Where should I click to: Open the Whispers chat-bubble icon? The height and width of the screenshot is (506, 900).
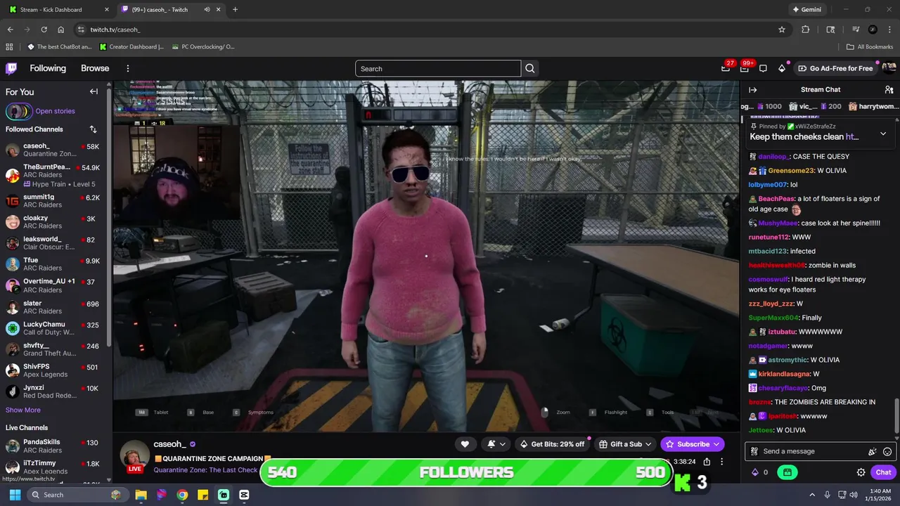pyautogui.click(x=763, y=68)
